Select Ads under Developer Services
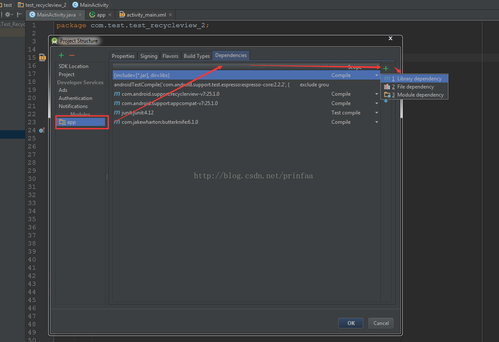The height and width of the screenshot is (342, 499). click(x=63, y=90)
